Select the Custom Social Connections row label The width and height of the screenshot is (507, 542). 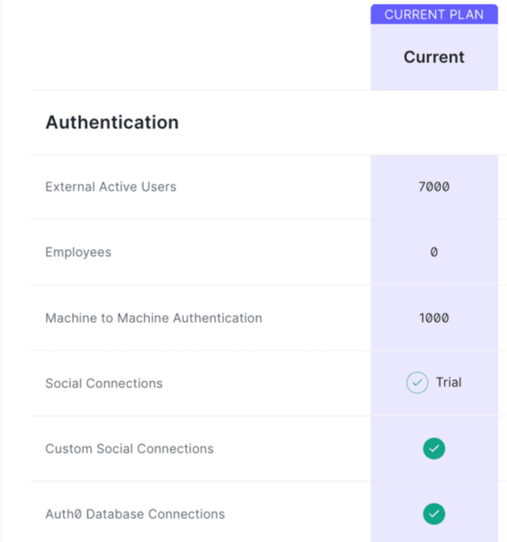130,449
